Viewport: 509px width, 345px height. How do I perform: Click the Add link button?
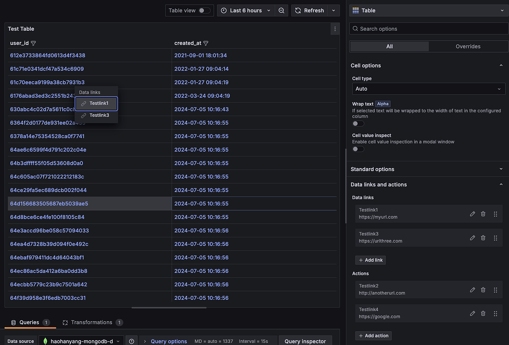370,260
